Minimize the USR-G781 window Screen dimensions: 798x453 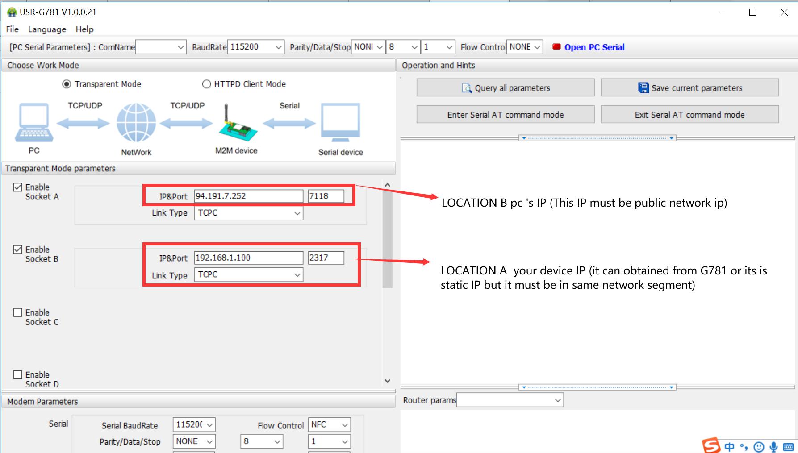click(722, 12)
